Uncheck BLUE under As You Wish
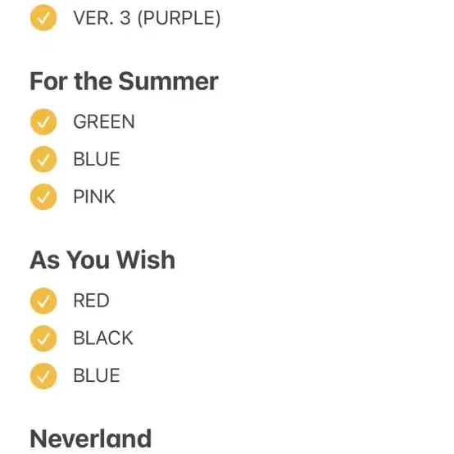The image size is (454, 454). pyautogui.click(x=43, y=376)
